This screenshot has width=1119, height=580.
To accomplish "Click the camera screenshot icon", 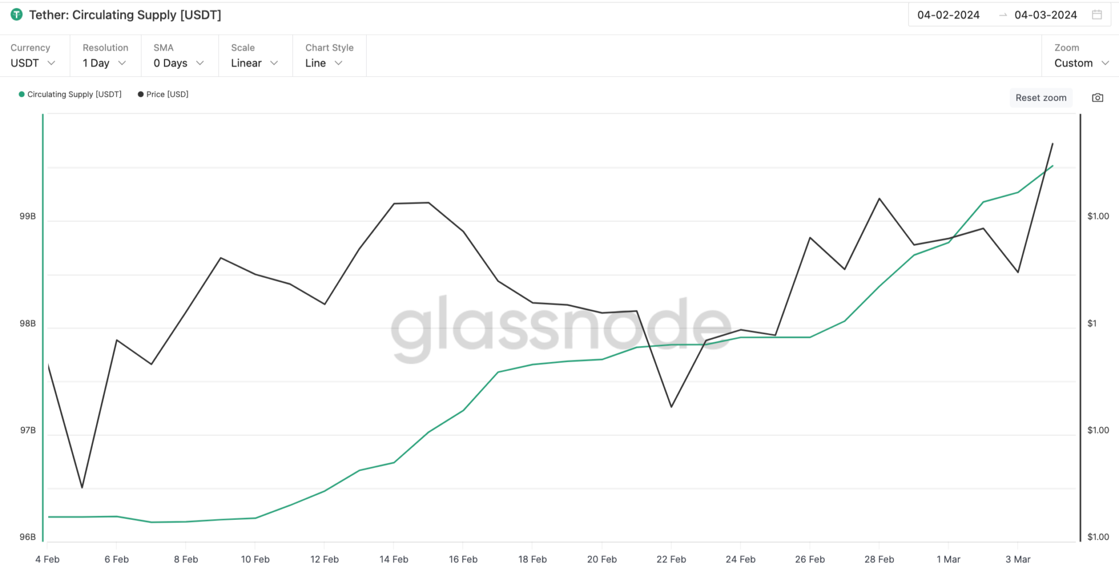I will coord(1097,98).
